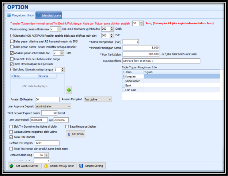228x176 pixels.
Task: Click the floppy disk icon on Simpan Setting
Action: [x=81, y=166]
